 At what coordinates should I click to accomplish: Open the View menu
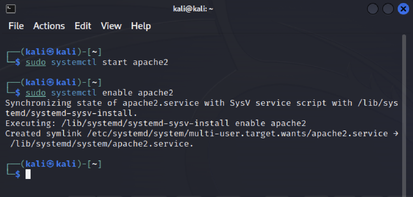pos(111,26)
